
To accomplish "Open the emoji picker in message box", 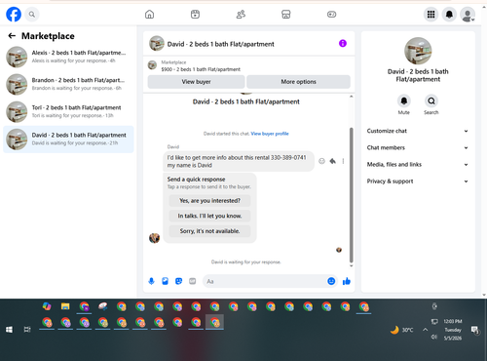I will [331, 281].
